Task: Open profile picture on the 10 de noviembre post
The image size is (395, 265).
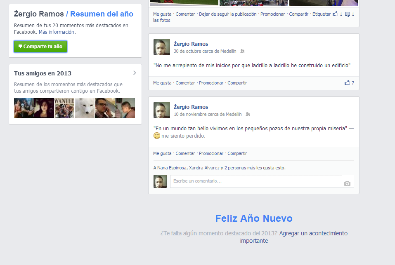Action: [x=162, y=110]
